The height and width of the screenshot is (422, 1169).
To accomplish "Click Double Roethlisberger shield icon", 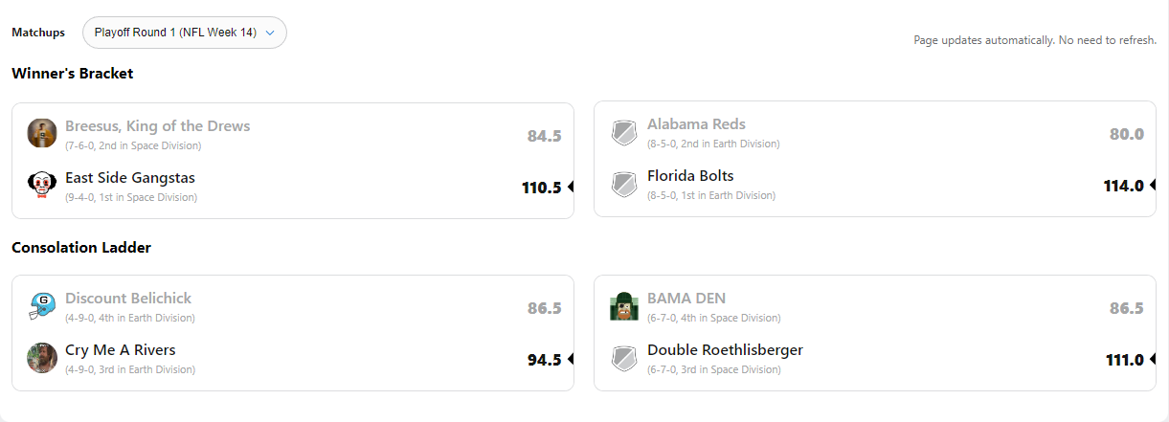I will 624,359.
